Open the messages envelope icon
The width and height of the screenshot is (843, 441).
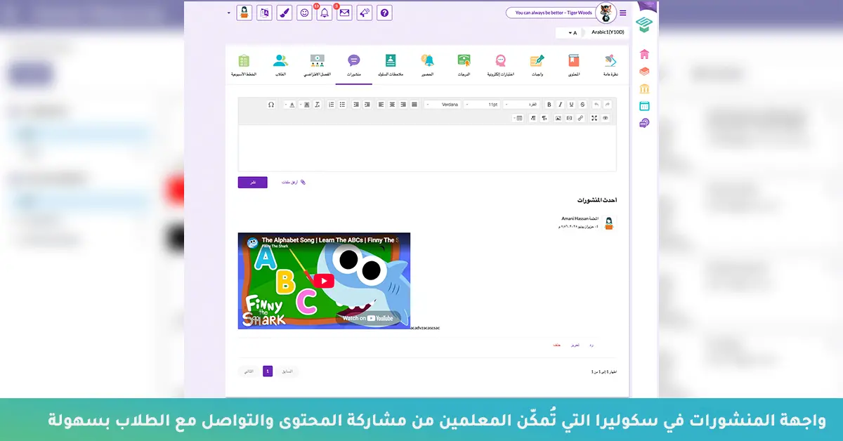coord(344,13)
